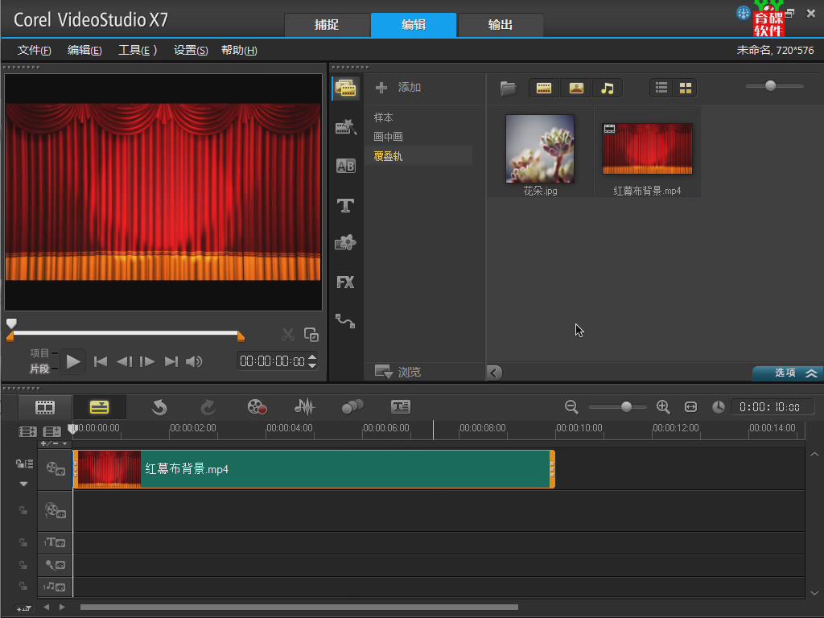This screenshot has width=824, height=618.
Task: Toggle showing videos in the library
Action: 544,89
